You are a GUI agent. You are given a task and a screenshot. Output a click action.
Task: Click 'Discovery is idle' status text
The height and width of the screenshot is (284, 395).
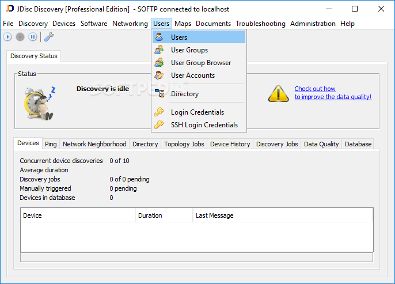click(x=102, y=89)
